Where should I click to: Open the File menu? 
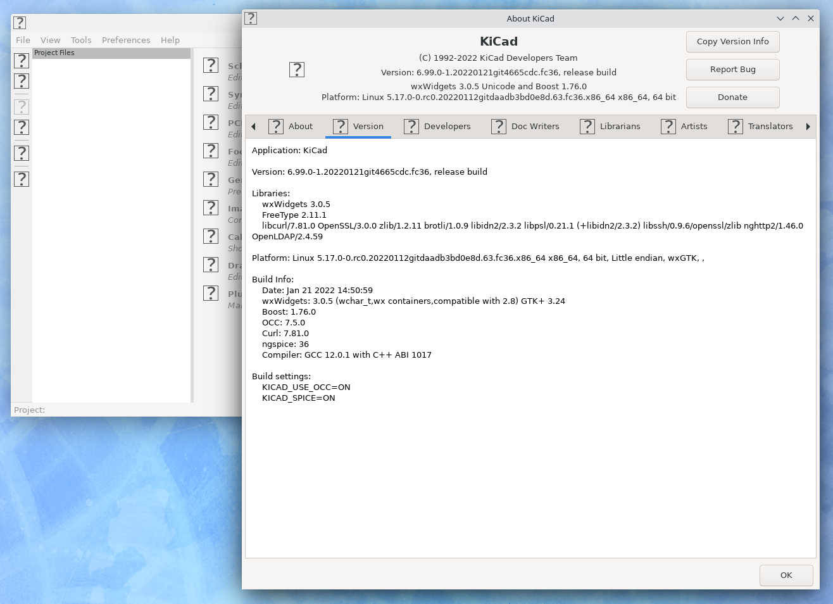[x=23, y=40]
